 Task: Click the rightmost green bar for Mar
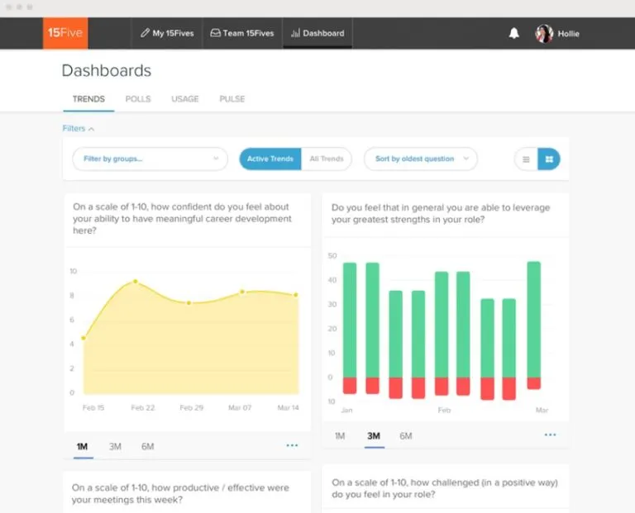pyautogui.click(x=534, y=318)
